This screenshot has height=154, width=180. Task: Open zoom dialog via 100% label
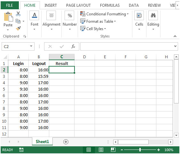[x=169, y=150]
